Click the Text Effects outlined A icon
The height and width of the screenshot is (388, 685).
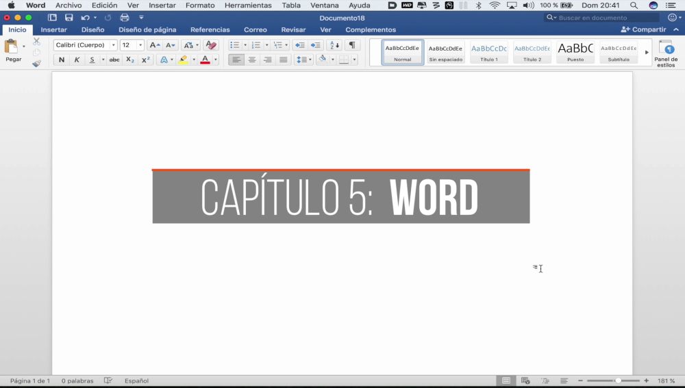[164, 60]
